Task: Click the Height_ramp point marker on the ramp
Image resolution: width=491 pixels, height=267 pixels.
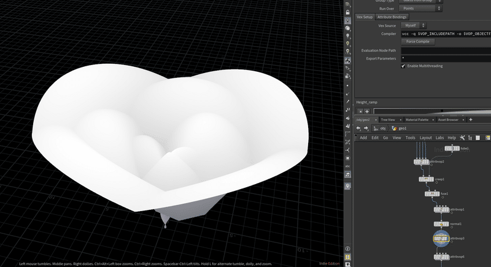Action: pos(442,110)
